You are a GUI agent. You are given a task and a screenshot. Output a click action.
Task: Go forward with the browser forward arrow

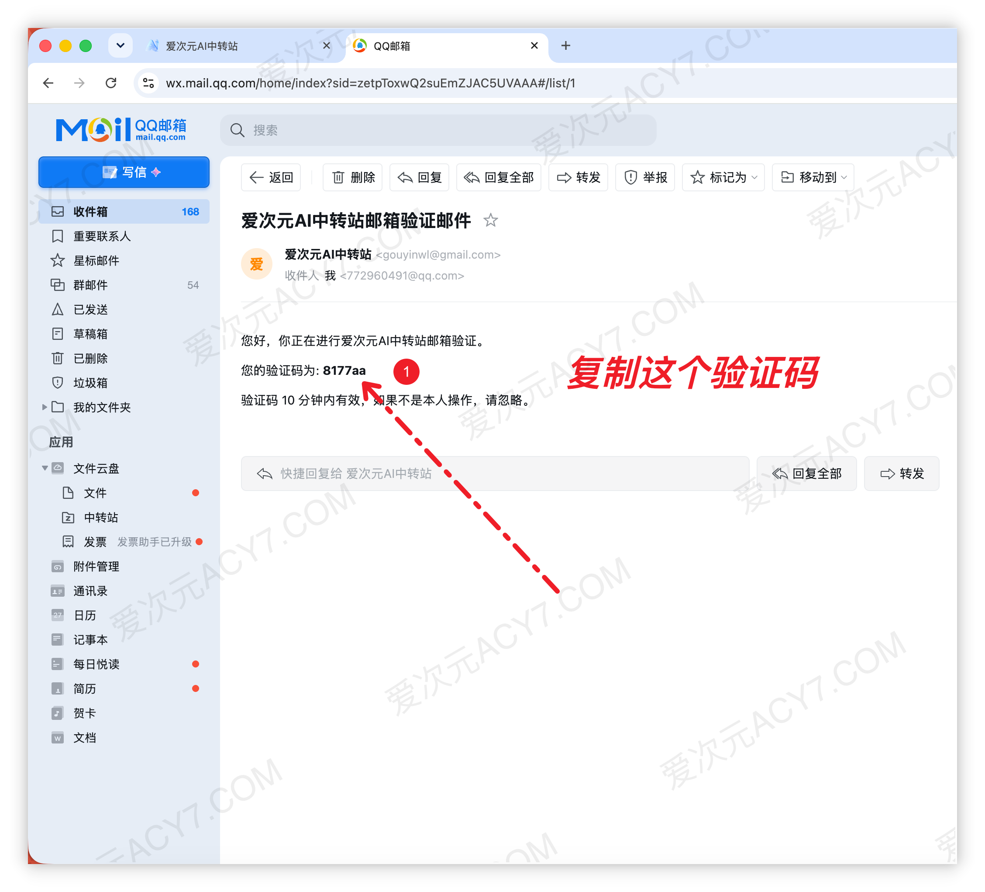pyautogui.click(x=79, y=83)
